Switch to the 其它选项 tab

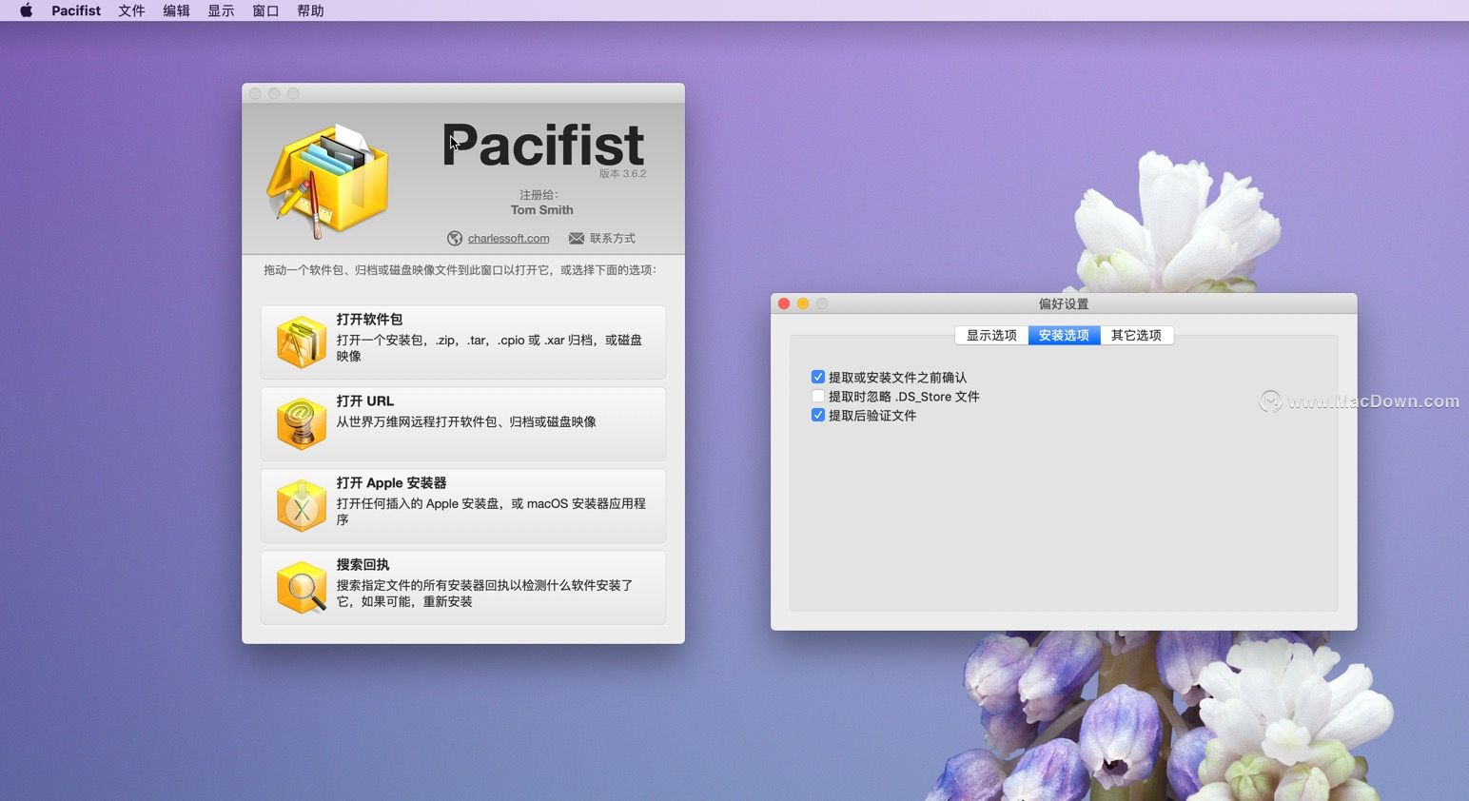1136,335
